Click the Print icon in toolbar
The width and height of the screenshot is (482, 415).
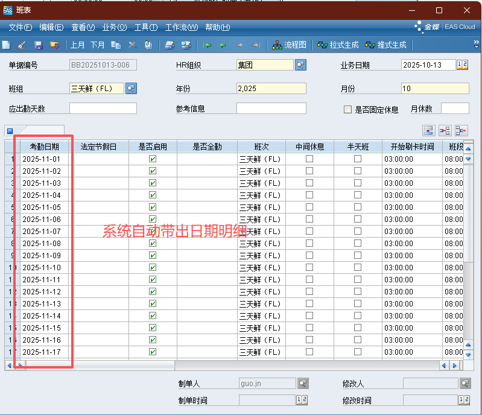170,45
